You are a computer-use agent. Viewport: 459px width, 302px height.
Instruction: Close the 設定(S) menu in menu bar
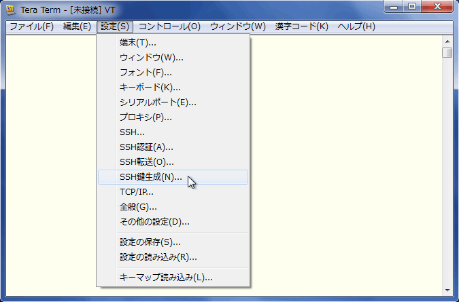115,26
